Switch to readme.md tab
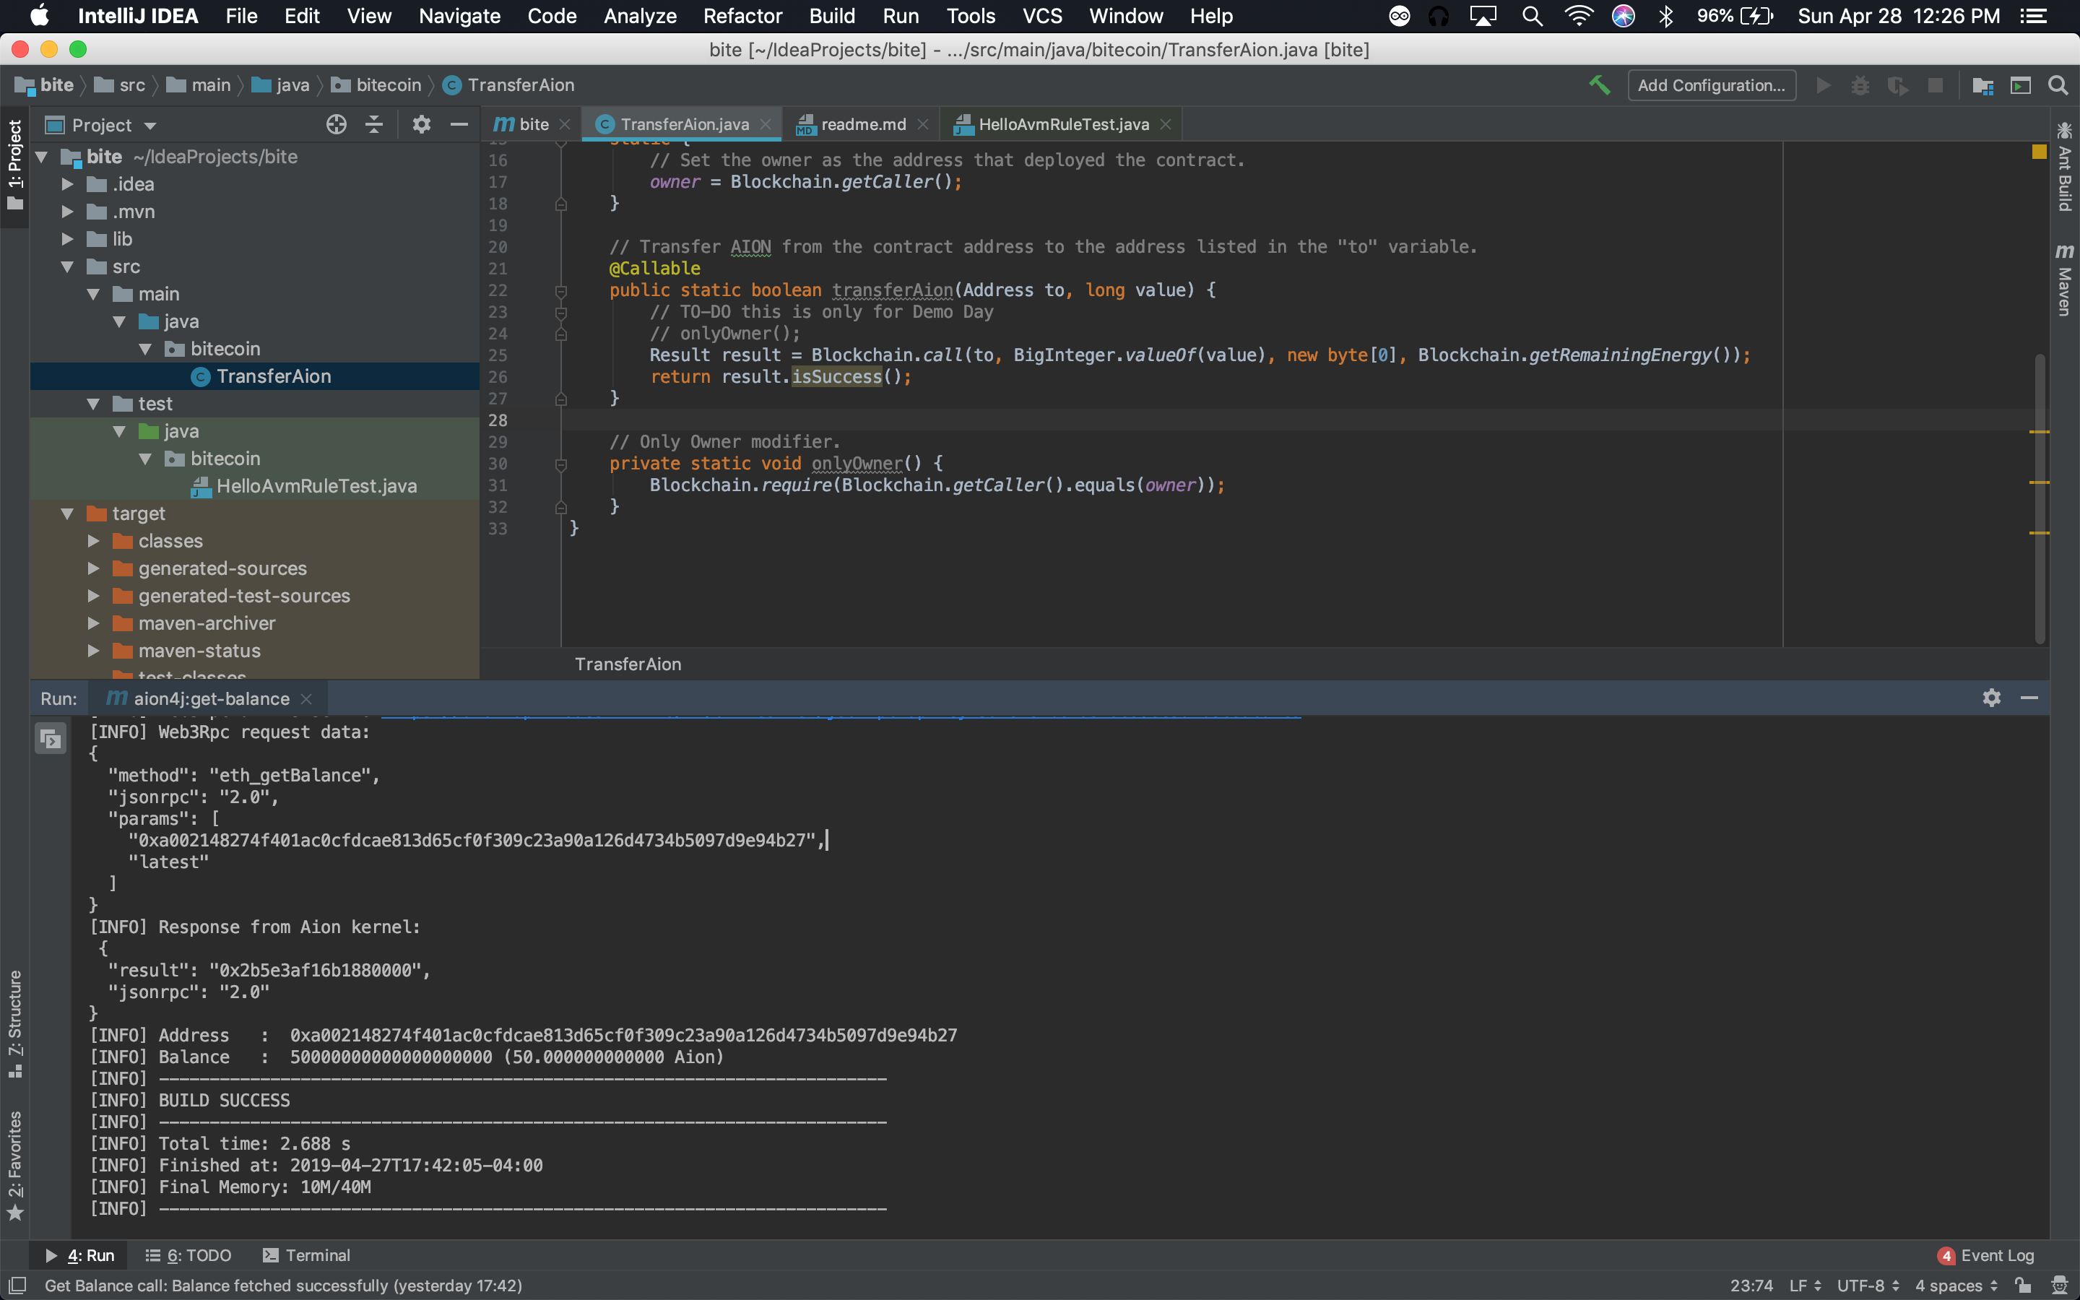The height and width of the screenshot is (1300, 2080). 862,125
